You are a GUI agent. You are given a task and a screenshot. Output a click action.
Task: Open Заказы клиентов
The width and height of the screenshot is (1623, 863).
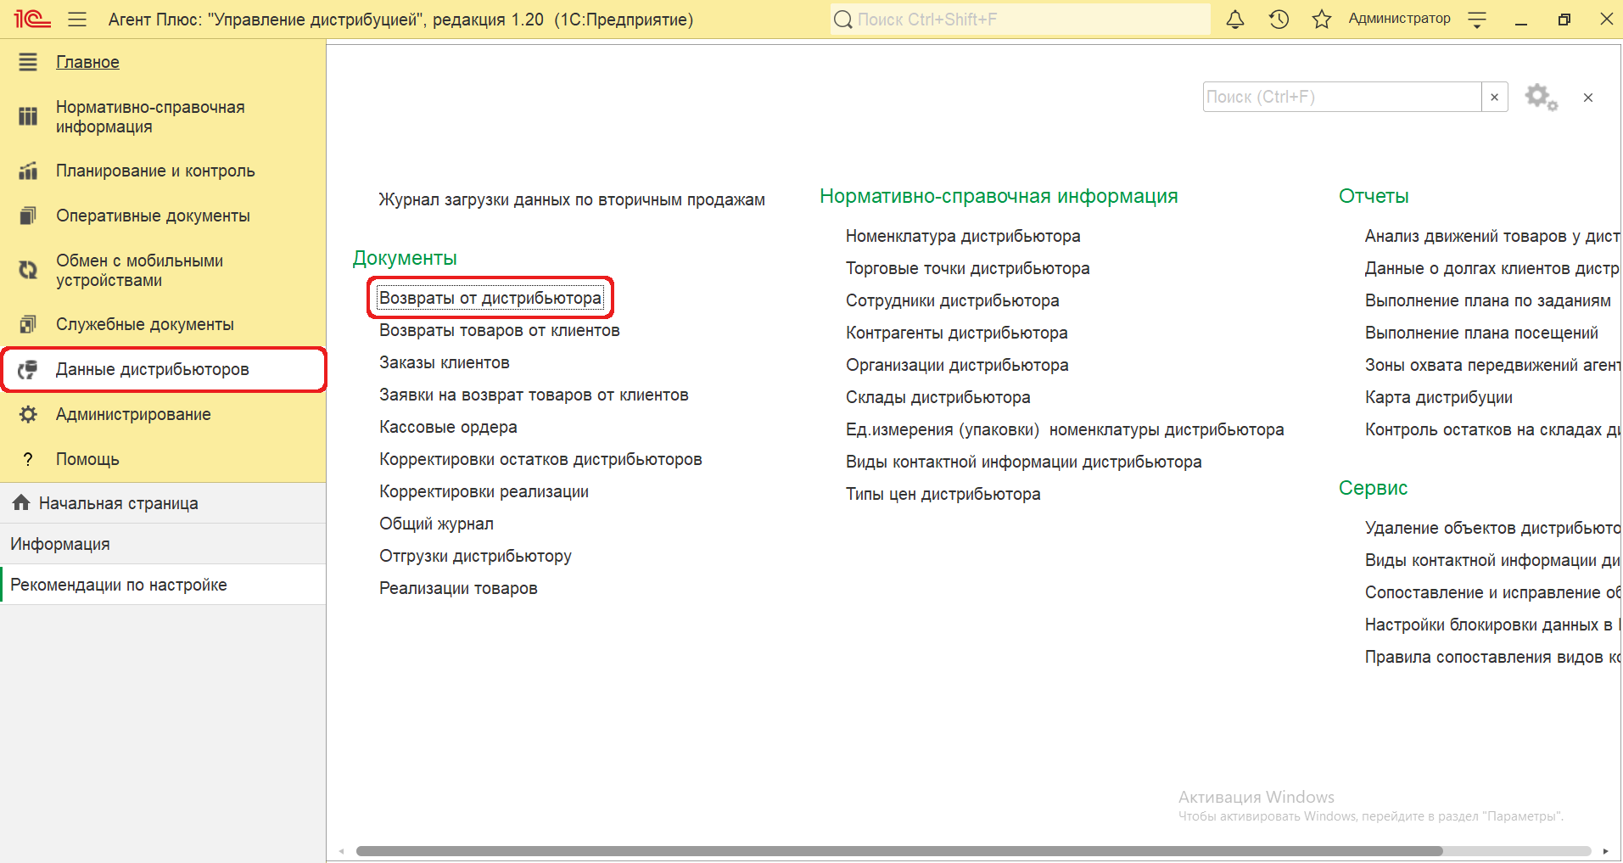click(445, 362)
